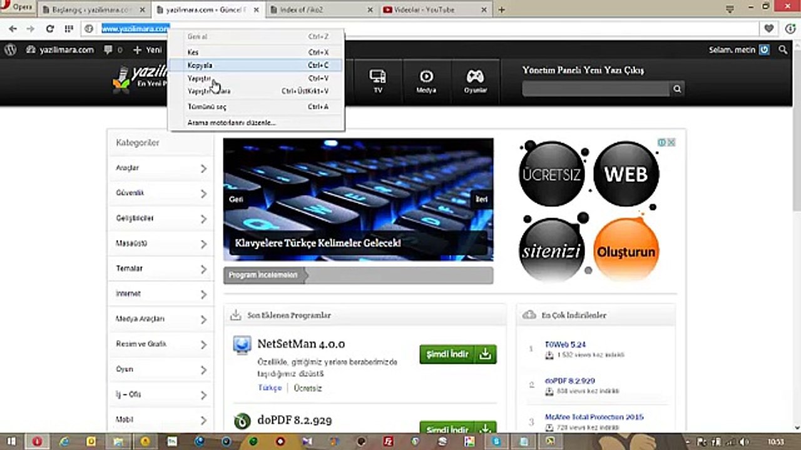
Task: Open the keyboard slider image
Action: point(358,200)
